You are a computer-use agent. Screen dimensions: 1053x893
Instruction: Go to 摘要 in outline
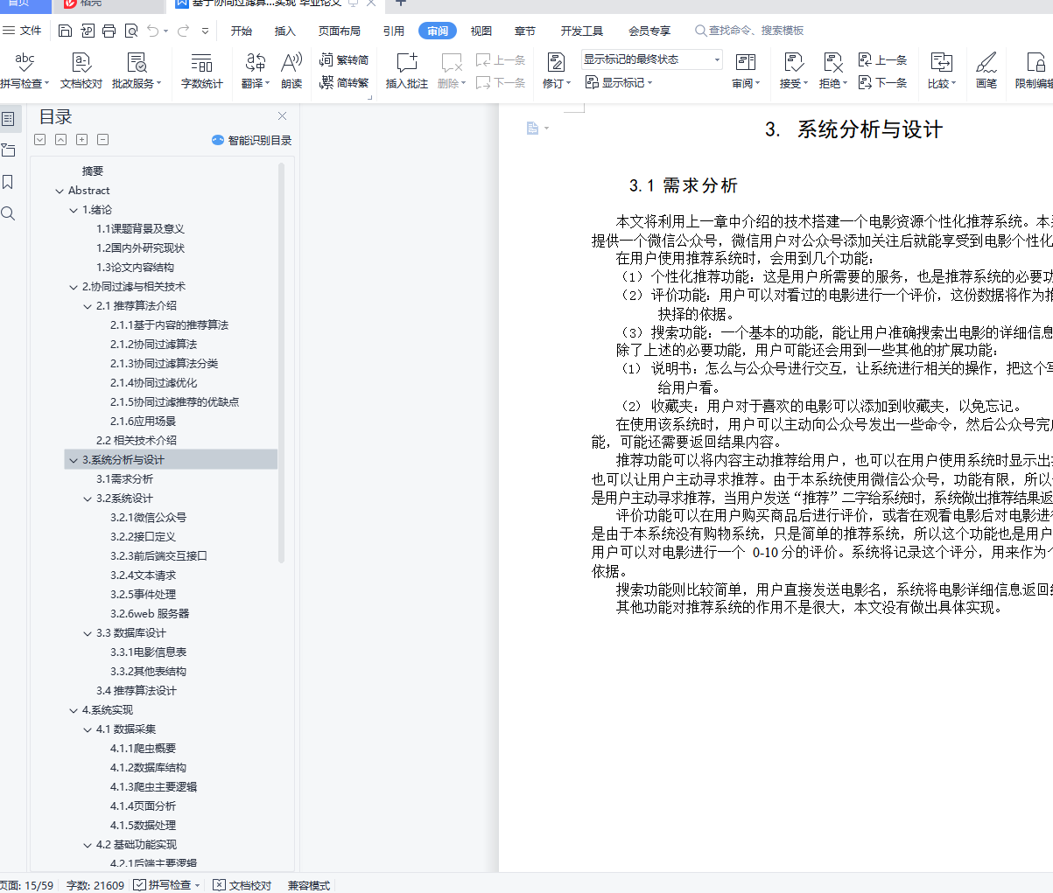click(93, 171)
